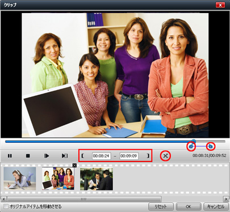Play the selected clip segment only

coord(65,156)
